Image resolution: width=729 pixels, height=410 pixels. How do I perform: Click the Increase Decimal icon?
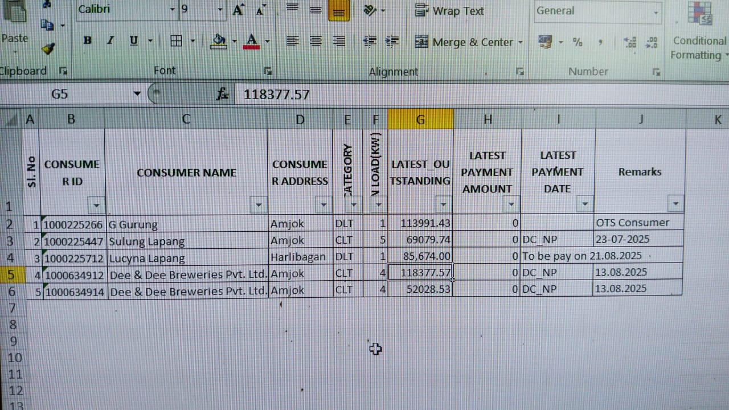pyautogui.click(x=630, y=42)
